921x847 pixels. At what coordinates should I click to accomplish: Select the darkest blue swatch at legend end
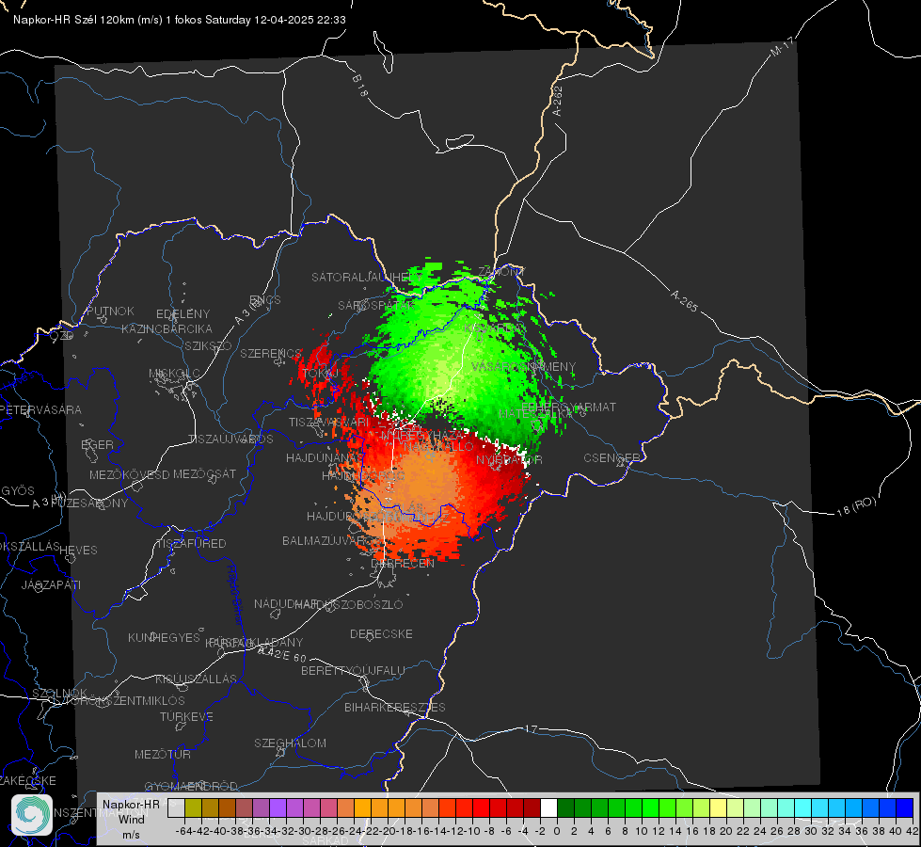coord(905,807)
